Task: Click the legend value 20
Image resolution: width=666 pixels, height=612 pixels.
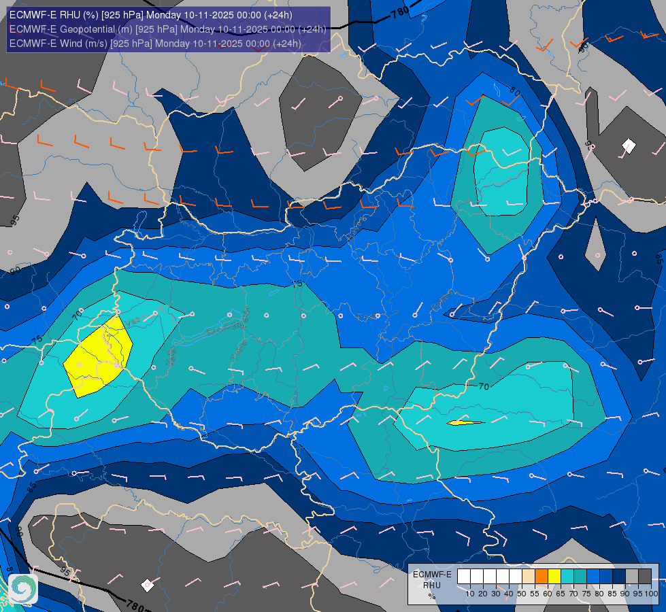Action: tap(483, 594)
